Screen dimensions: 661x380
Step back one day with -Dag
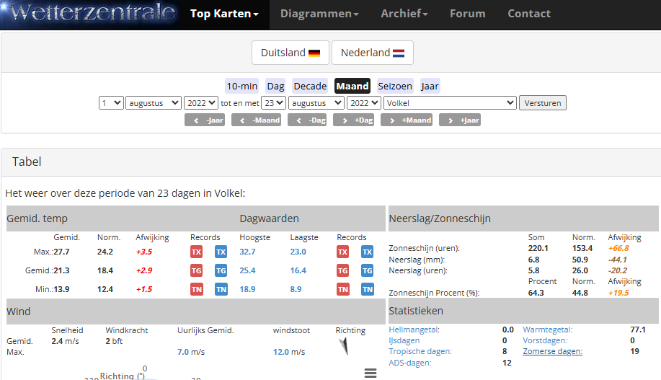[x=308, y=120]
